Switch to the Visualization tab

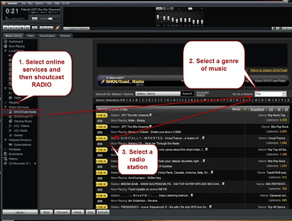click(x=47, y=36)
